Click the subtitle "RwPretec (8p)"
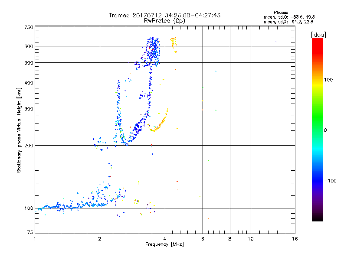The width and height of the screenshot is (347, 260). pyautogui.click(x=164, y=21)
